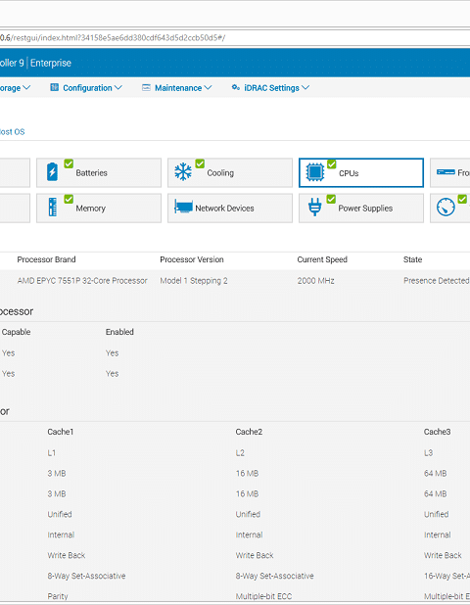
Task: Click the CPUs chip icon
Action: click(315, 172)
